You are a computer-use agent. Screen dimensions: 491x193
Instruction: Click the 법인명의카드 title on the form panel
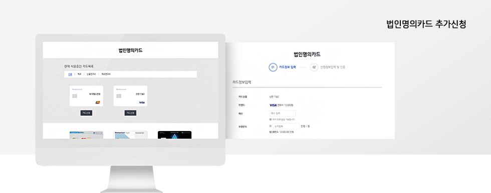307,54
